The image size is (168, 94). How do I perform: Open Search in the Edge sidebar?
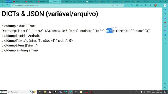coord(165,14)
